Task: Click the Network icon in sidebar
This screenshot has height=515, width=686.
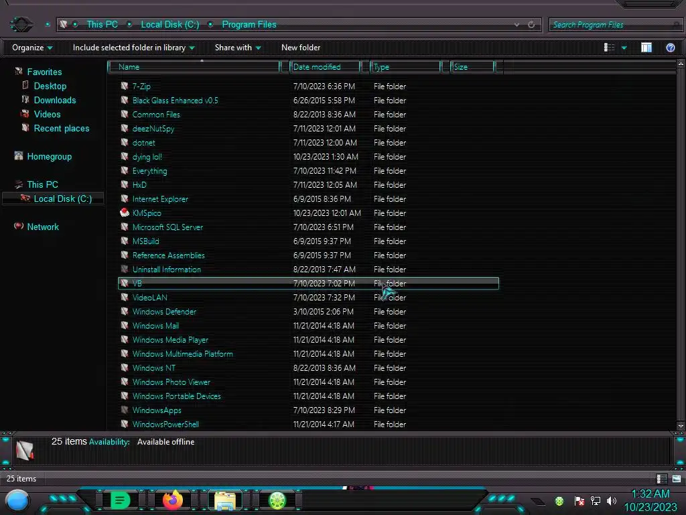Action: click(x=18, y=226)
